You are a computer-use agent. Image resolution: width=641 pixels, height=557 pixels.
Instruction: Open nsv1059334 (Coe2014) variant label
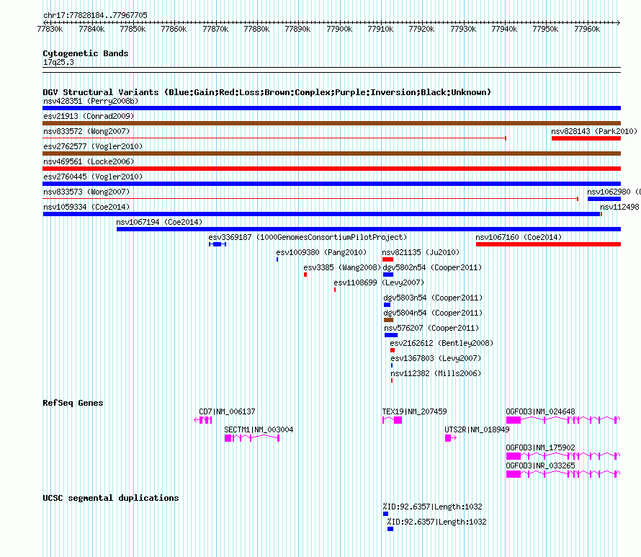coord(86,207)
